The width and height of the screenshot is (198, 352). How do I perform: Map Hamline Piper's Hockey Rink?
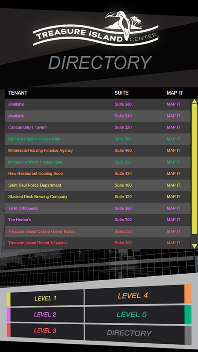coord(173,139)
